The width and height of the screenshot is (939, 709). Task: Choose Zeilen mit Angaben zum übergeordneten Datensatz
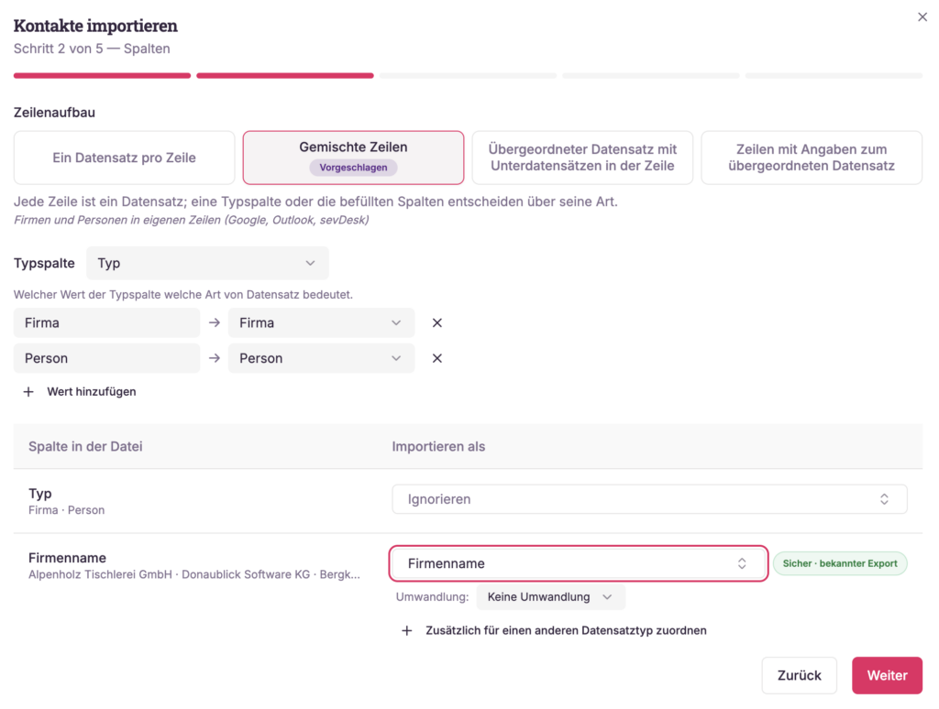(x=812, y=158)
